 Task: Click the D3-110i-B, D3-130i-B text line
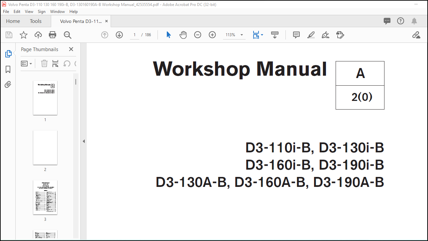pos(315,148)
